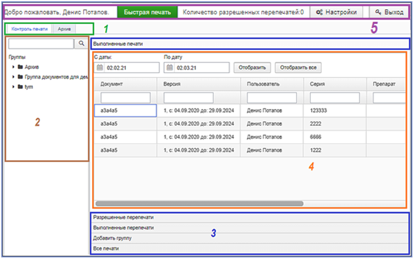Click the Выход logout button
Image resolution: width=413 pixels, height=258 pixels.
click(x=389, y=12)
